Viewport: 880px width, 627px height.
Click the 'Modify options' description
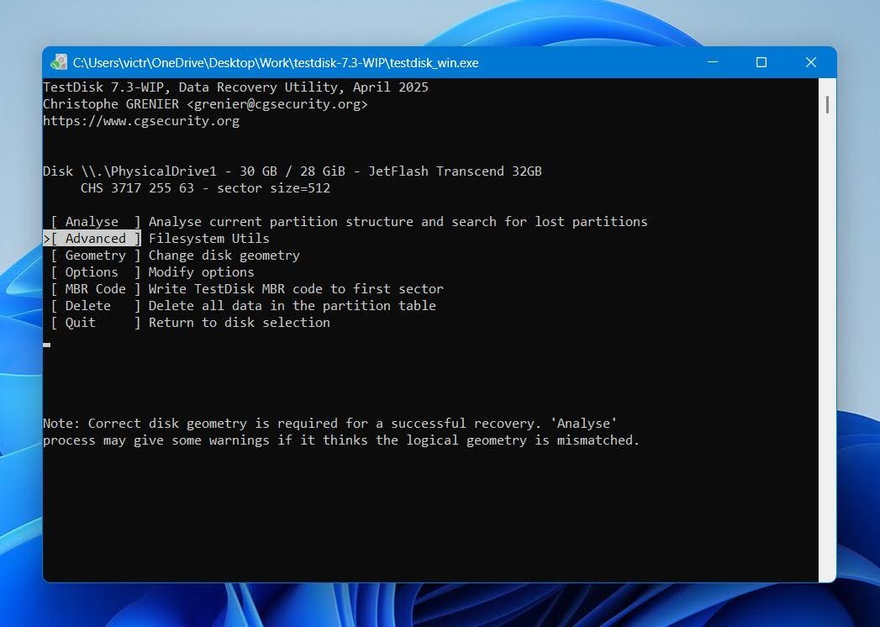[202, 272]
